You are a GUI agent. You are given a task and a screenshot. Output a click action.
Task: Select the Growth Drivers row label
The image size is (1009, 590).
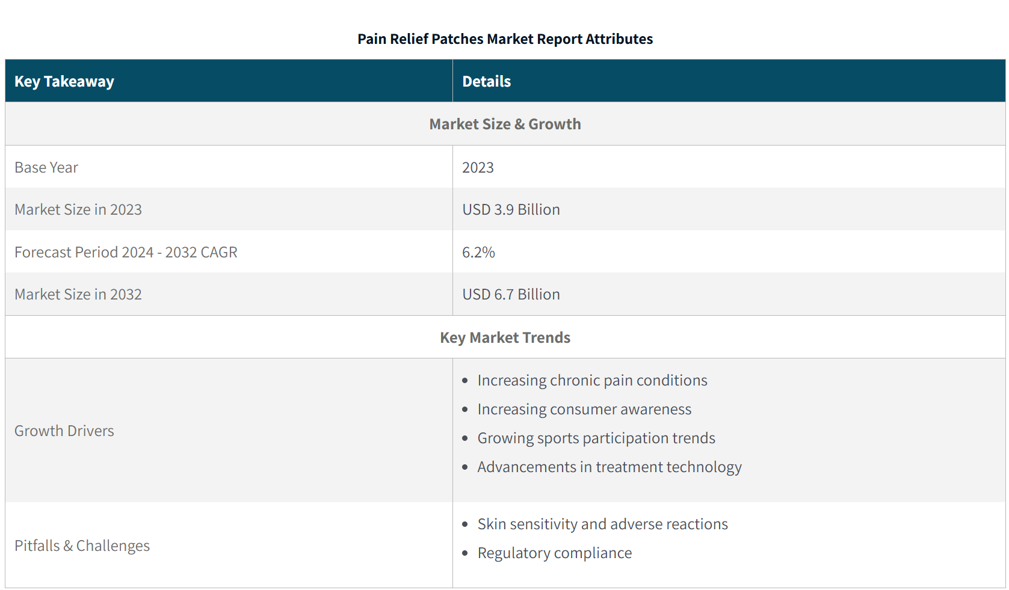click(64, 431)
